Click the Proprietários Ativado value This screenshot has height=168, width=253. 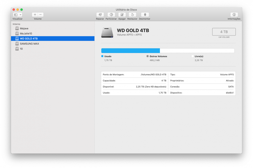(230, 81)
